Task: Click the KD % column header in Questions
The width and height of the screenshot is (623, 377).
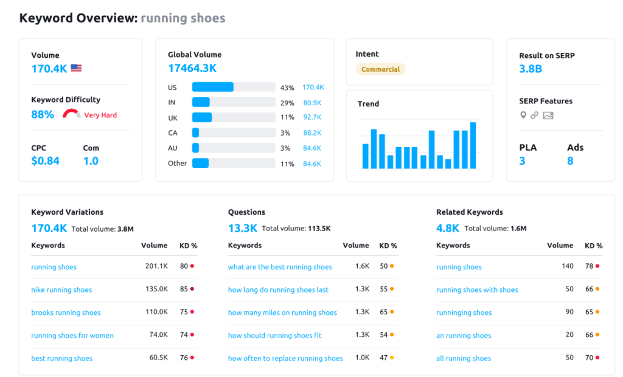Action: pyautogui.click(x=388, y=246)
